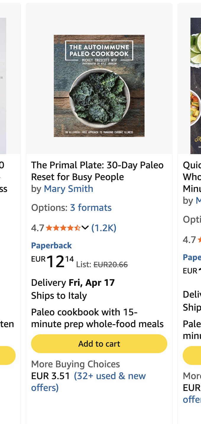Add The Primal Plate to cart

pyautogui.click(x=99, y=343)
